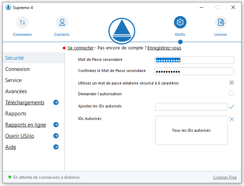Click the License: Free link
This screenshot has width=244, height=186.
(x=225, y=177)
